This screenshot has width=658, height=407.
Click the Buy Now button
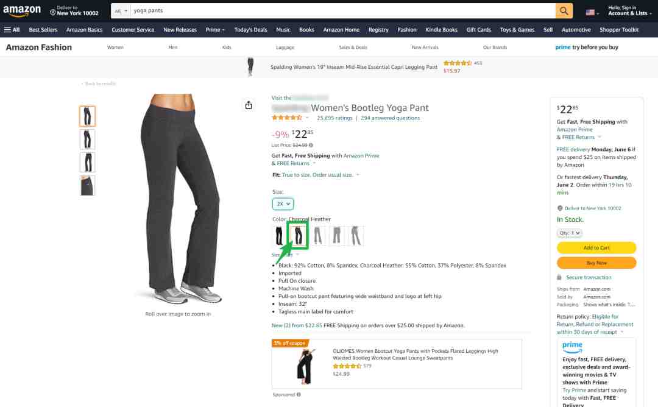pyautogui.click(x=596, y=263)
